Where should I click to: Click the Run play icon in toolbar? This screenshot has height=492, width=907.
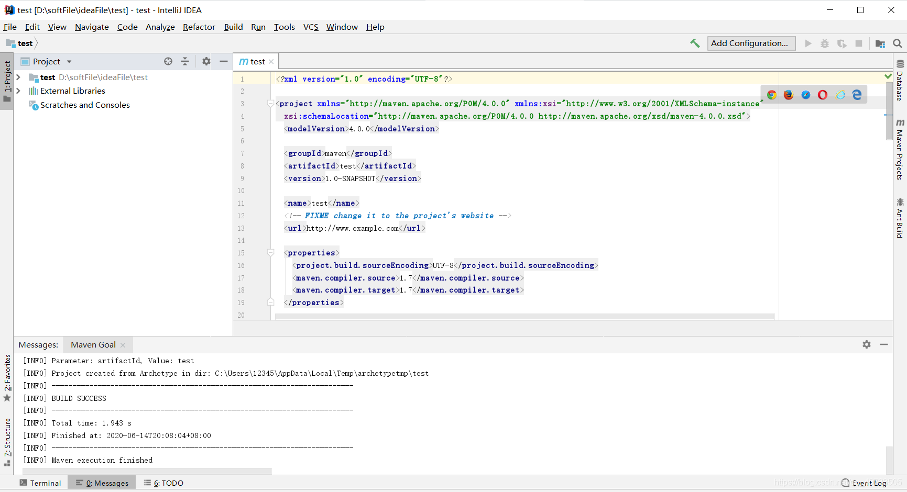tap(808, 43)
